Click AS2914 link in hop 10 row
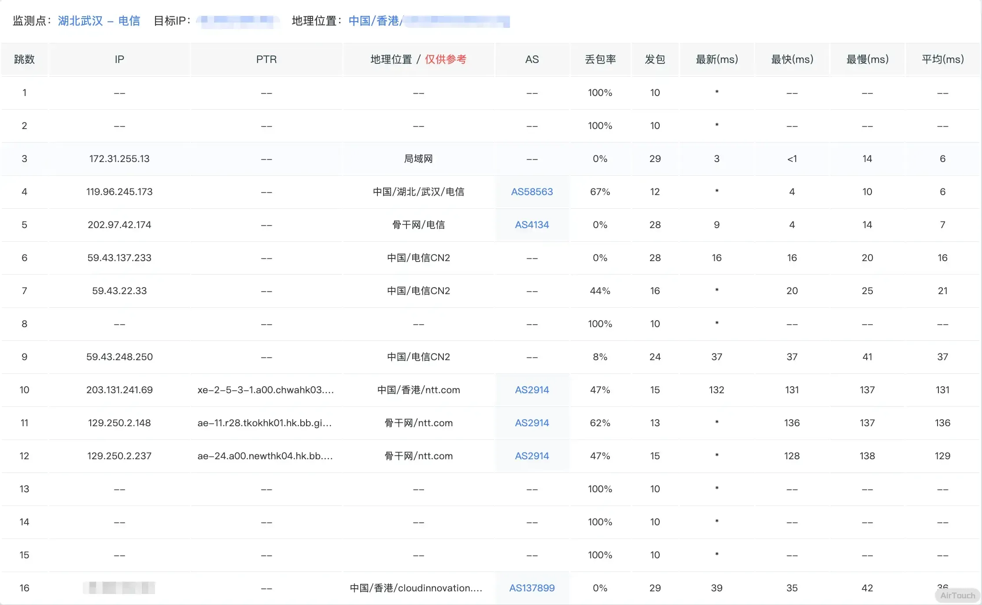 [532, 390]
